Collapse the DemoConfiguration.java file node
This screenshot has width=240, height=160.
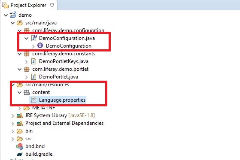[x=27, y=39]
